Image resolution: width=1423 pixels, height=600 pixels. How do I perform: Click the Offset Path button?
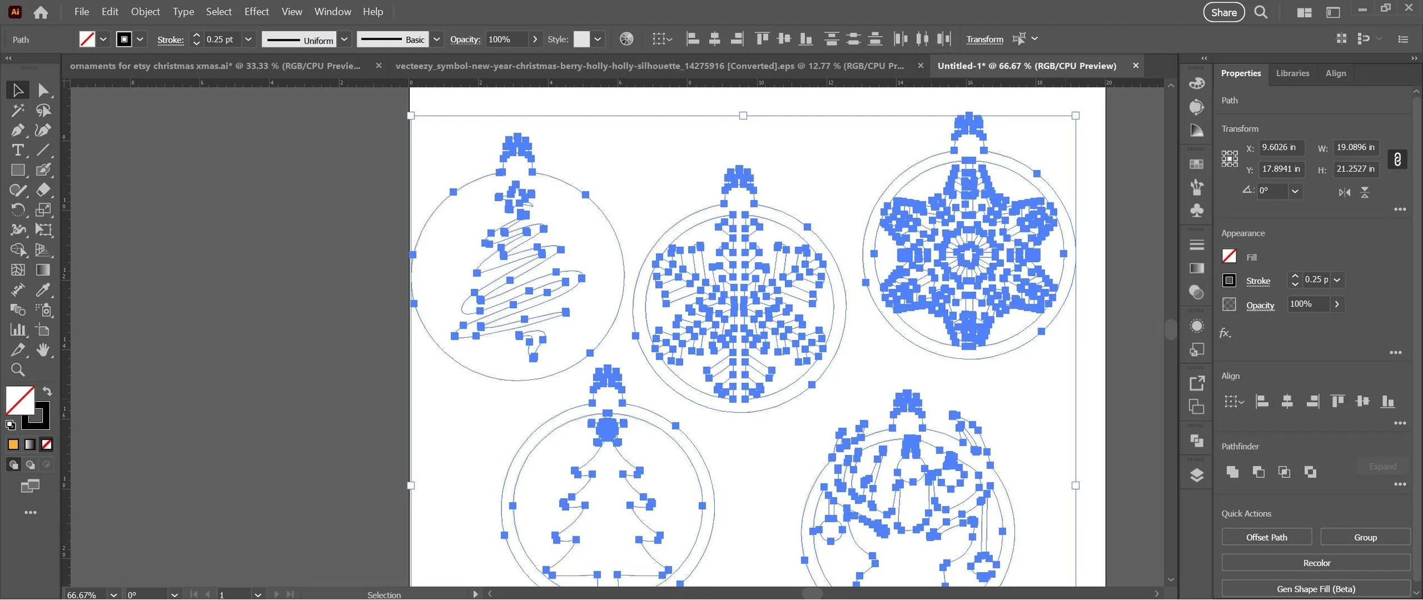(1266, 537)
